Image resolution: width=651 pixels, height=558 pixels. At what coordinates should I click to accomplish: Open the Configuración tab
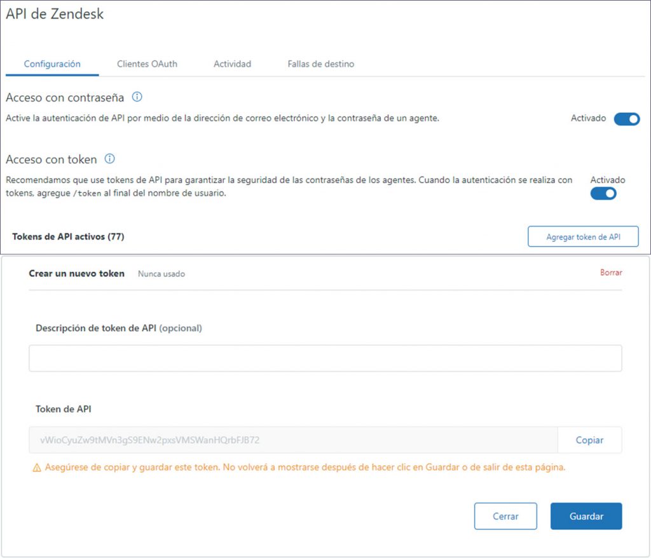52,64
